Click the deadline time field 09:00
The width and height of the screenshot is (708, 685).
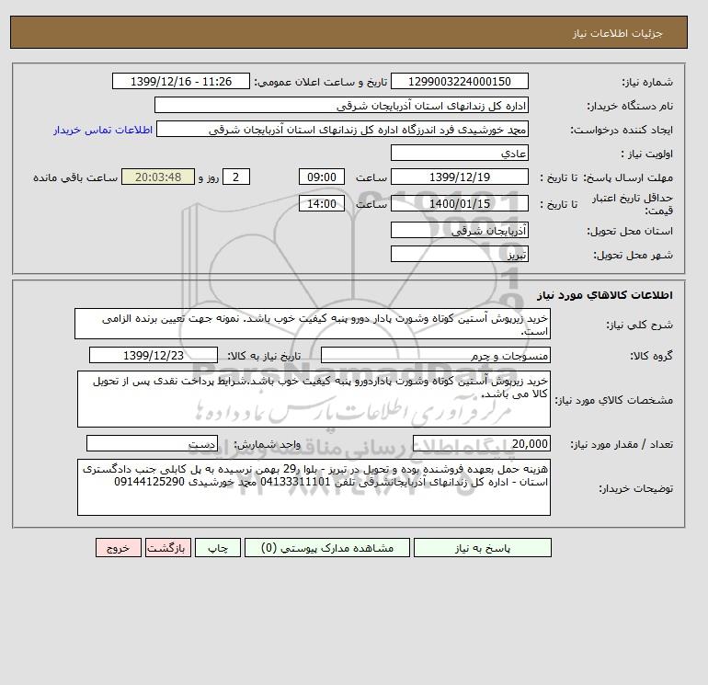[322, 177]
